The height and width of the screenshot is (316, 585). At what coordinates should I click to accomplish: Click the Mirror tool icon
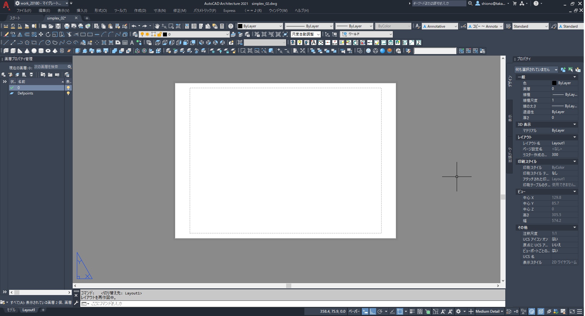coord(20,34)
